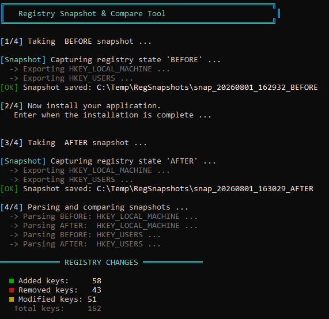Viewport: 329px width, 319px height.
Task: Click the red square beside Removed keys
Action: pos(12,290)
